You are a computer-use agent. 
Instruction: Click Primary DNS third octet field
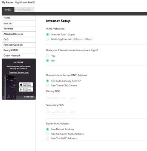[66, 98]
